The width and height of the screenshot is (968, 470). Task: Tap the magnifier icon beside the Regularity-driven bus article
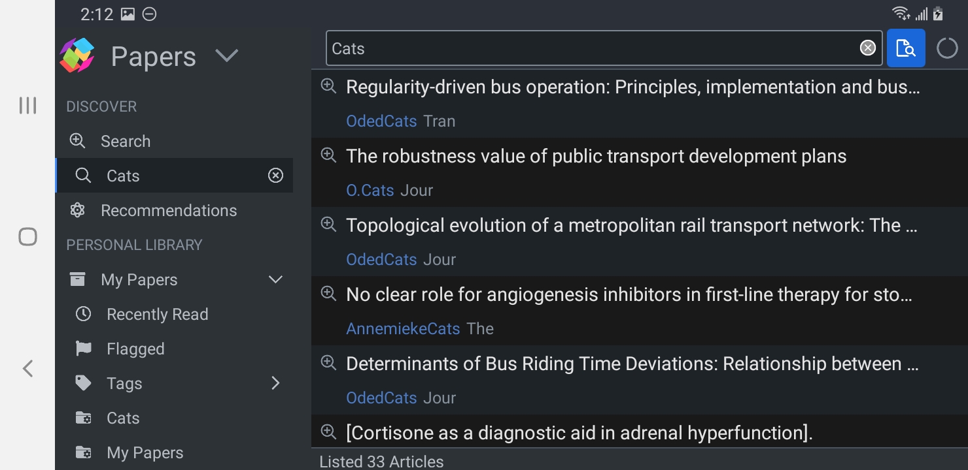(x=328, y=86)
